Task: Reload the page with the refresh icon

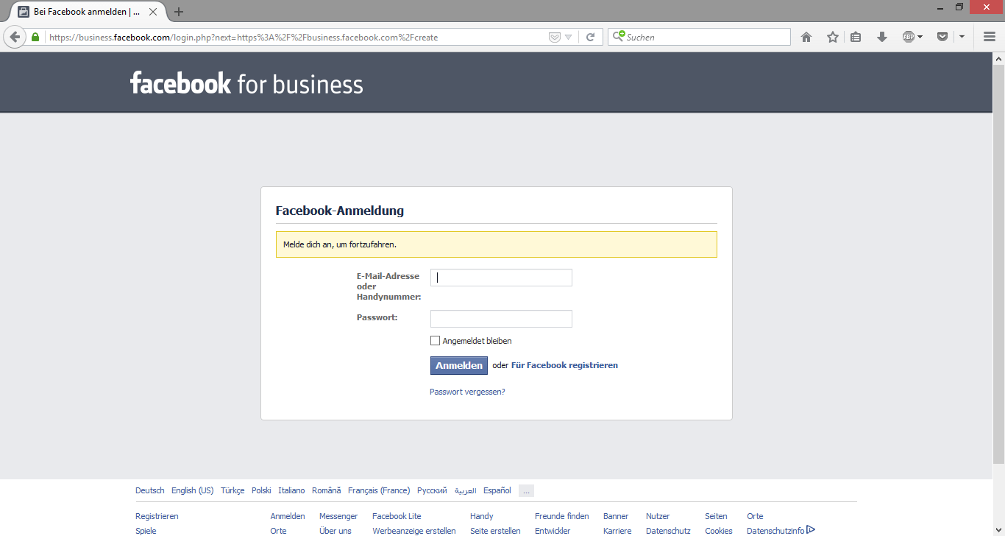Action: click(x=590, y=37)
